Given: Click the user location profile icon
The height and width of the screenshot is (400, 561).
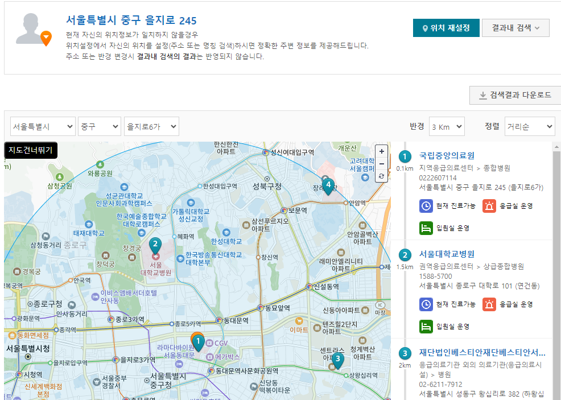Looking at the screenshot, I should 33,30.
